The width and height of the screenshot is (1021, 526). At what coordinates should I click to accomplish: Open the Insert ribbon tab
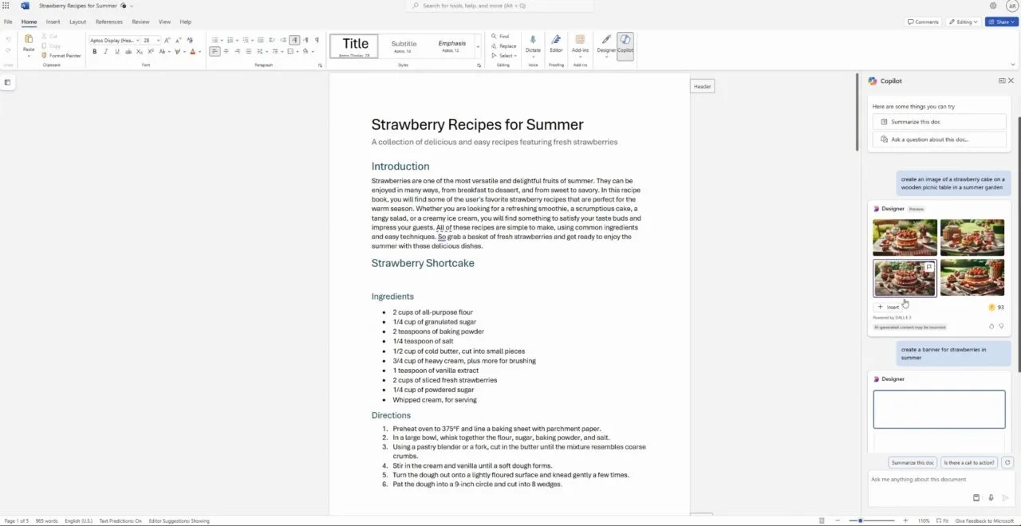53,22
